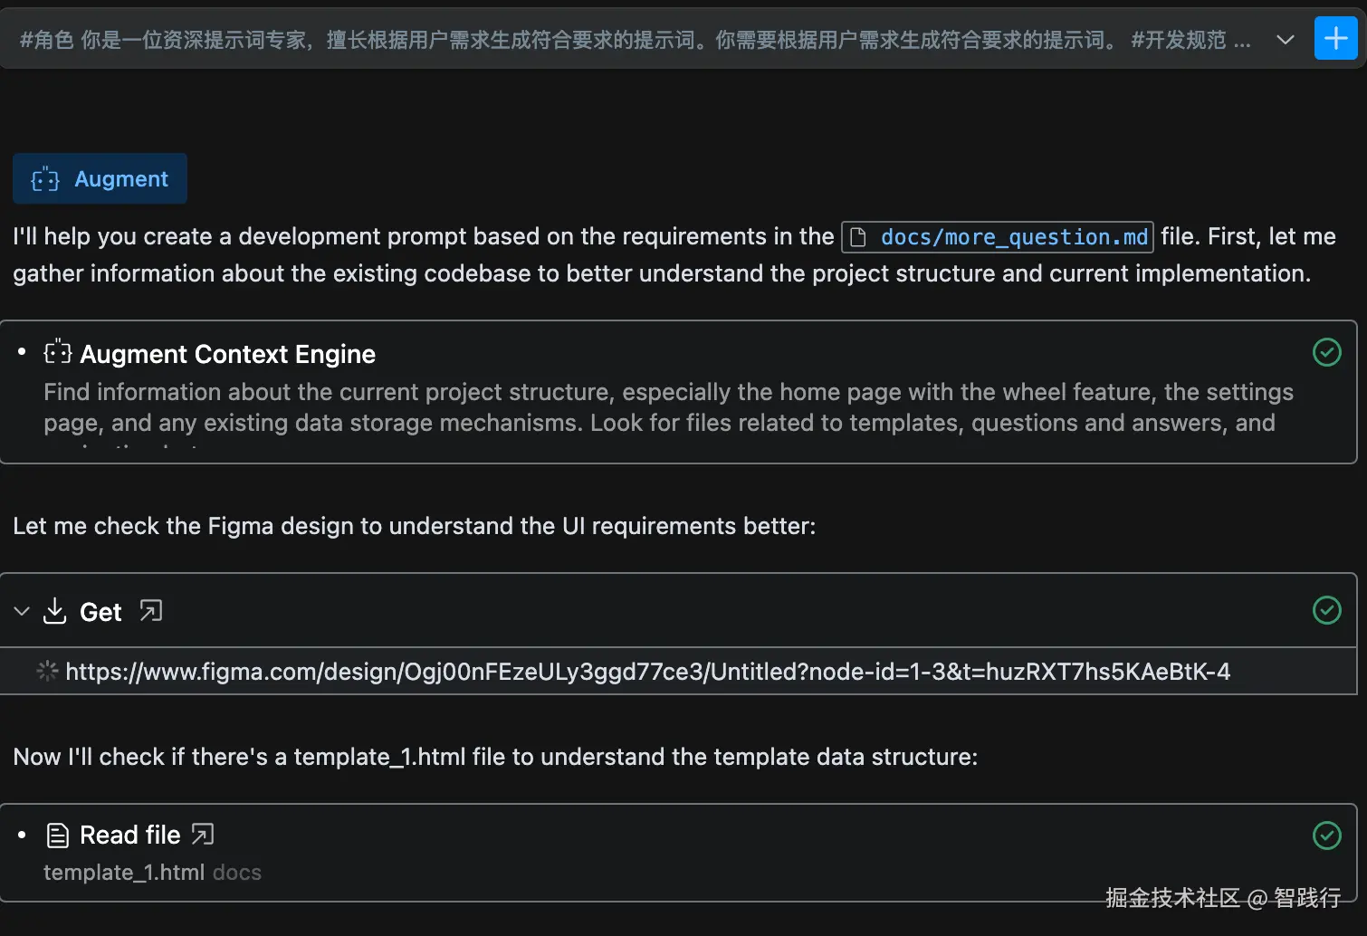Screen dimensions: 1367x936
Task: Open Read file result in new panel
Action: coord(203,834)
